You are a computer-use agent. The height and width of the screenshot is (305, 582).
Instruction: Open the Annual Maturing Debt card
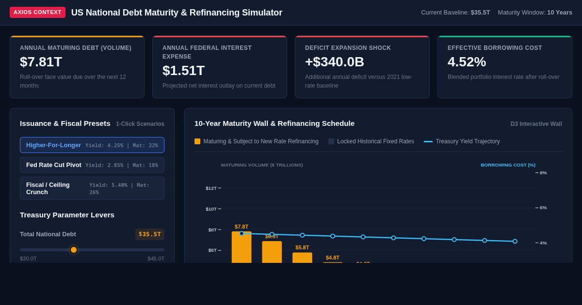(x=77, y=67)
